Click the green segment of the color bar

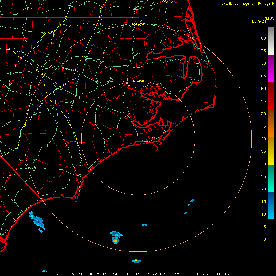point(271,178)
